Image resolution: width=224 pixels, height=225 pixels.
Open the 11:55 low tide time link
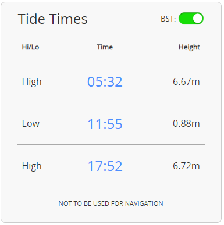point(105,124)
